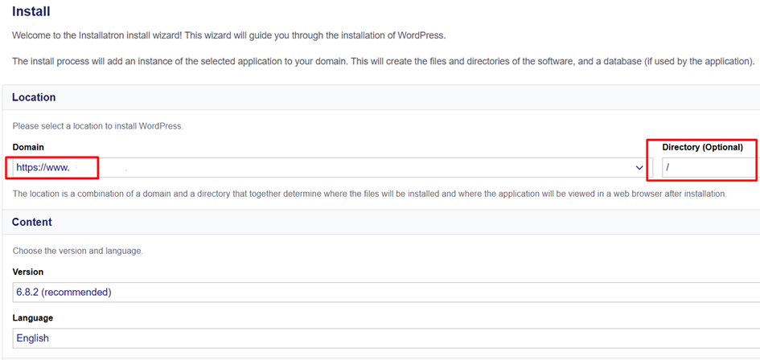Click the Domain field label
Image resolution: width=760 pixels, height=360 pixels.
coord(28,147)
